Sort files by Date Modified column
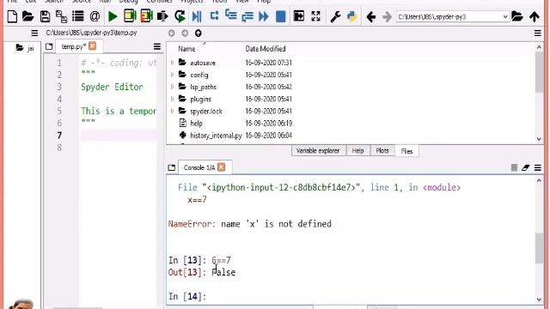The image size is (550, 309). point(266,49)
